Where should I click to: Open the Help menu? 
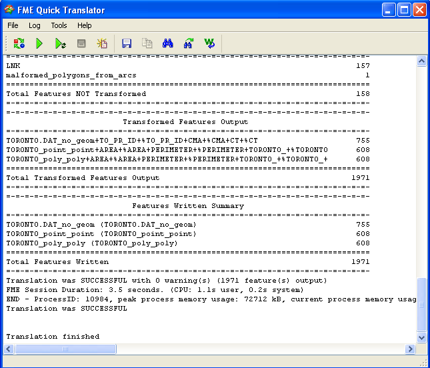click(x=84, y=25)
